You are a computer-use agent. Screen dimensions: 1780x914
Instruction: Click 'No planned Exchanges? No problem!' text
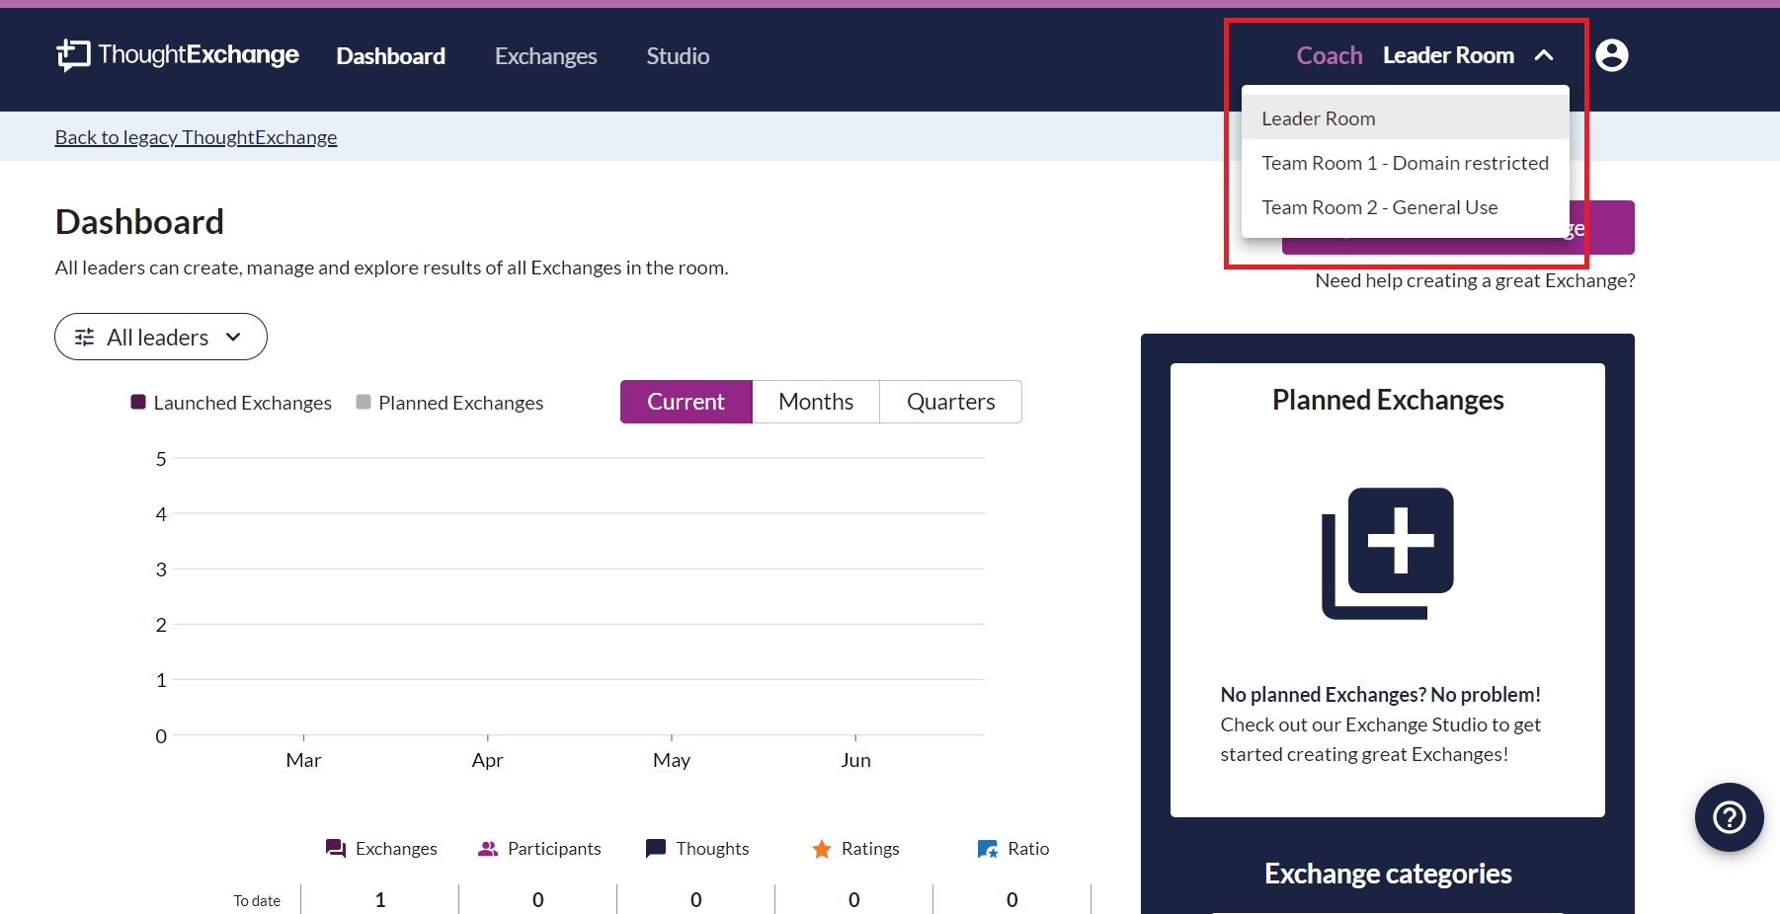click(1380, 695)
